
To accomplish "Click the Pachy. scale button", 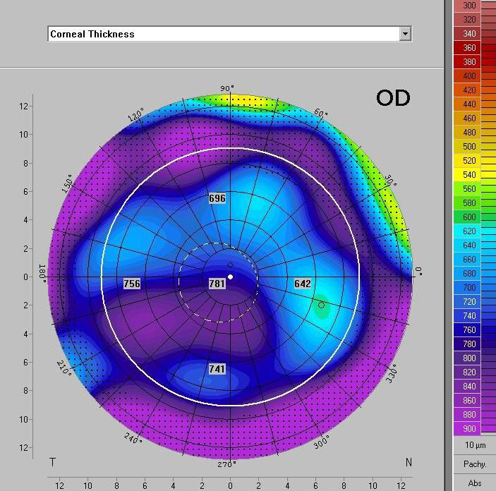I will (473, 464).
